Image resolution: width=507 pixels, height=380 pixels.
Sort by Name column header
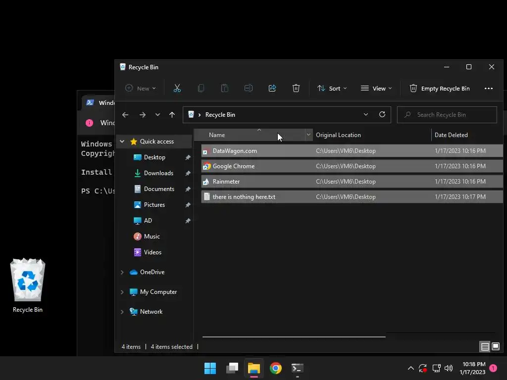pyautogui.click(x=250, y=135)
